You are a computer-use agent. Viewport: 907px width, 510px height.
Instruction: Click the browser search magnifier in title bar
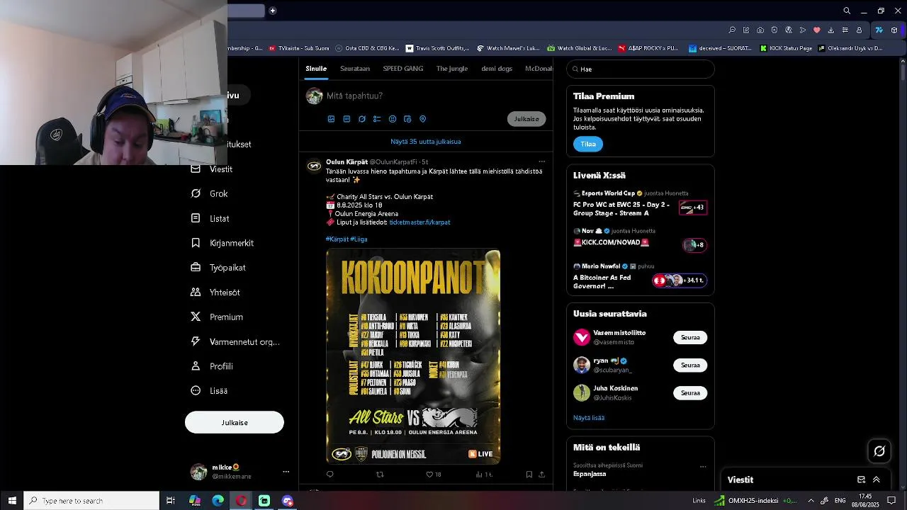click(847, 11)
